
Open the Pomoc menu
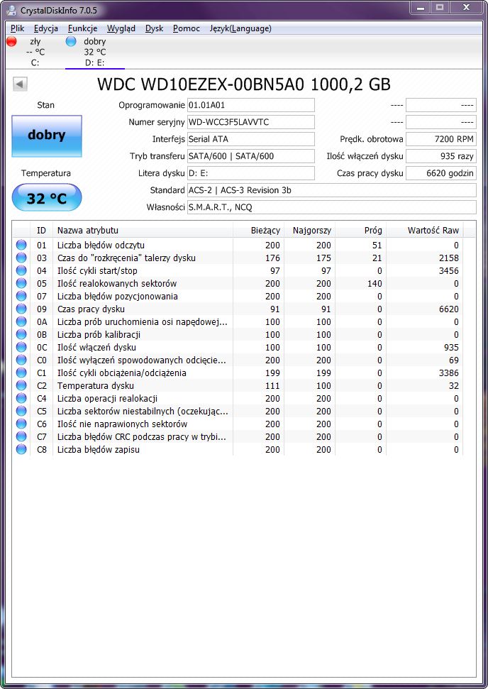(187, 28)
